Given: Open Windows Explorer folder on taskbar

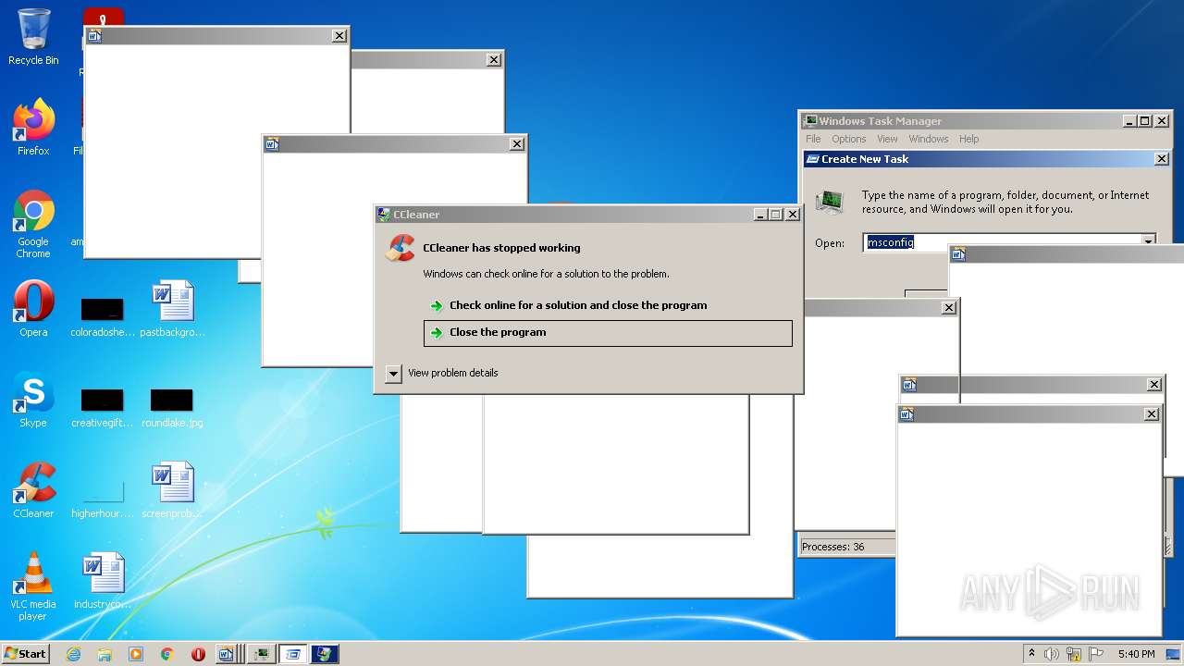Looking at the screenshot, I should (105, 654).
